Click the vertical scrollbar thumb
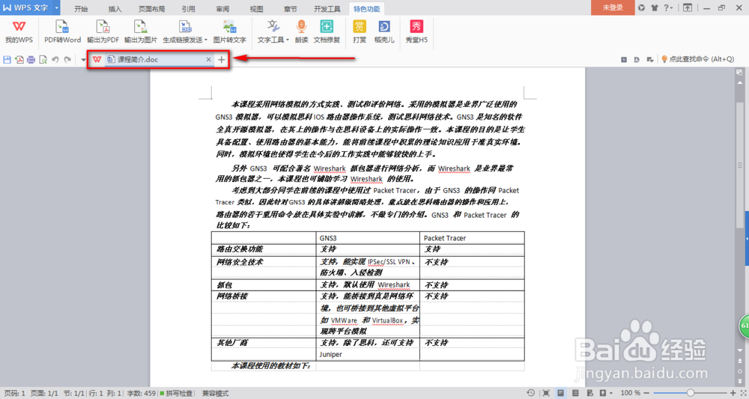749x399 pixels. coord(740,165)
